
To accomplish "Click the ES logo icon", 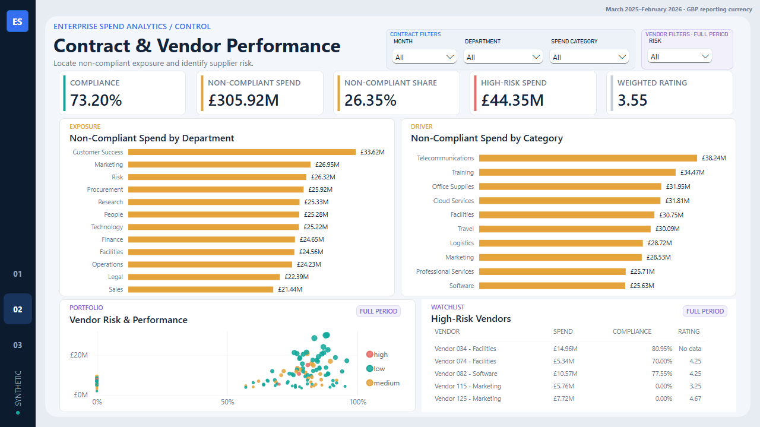I will click(x=18, y=21).
